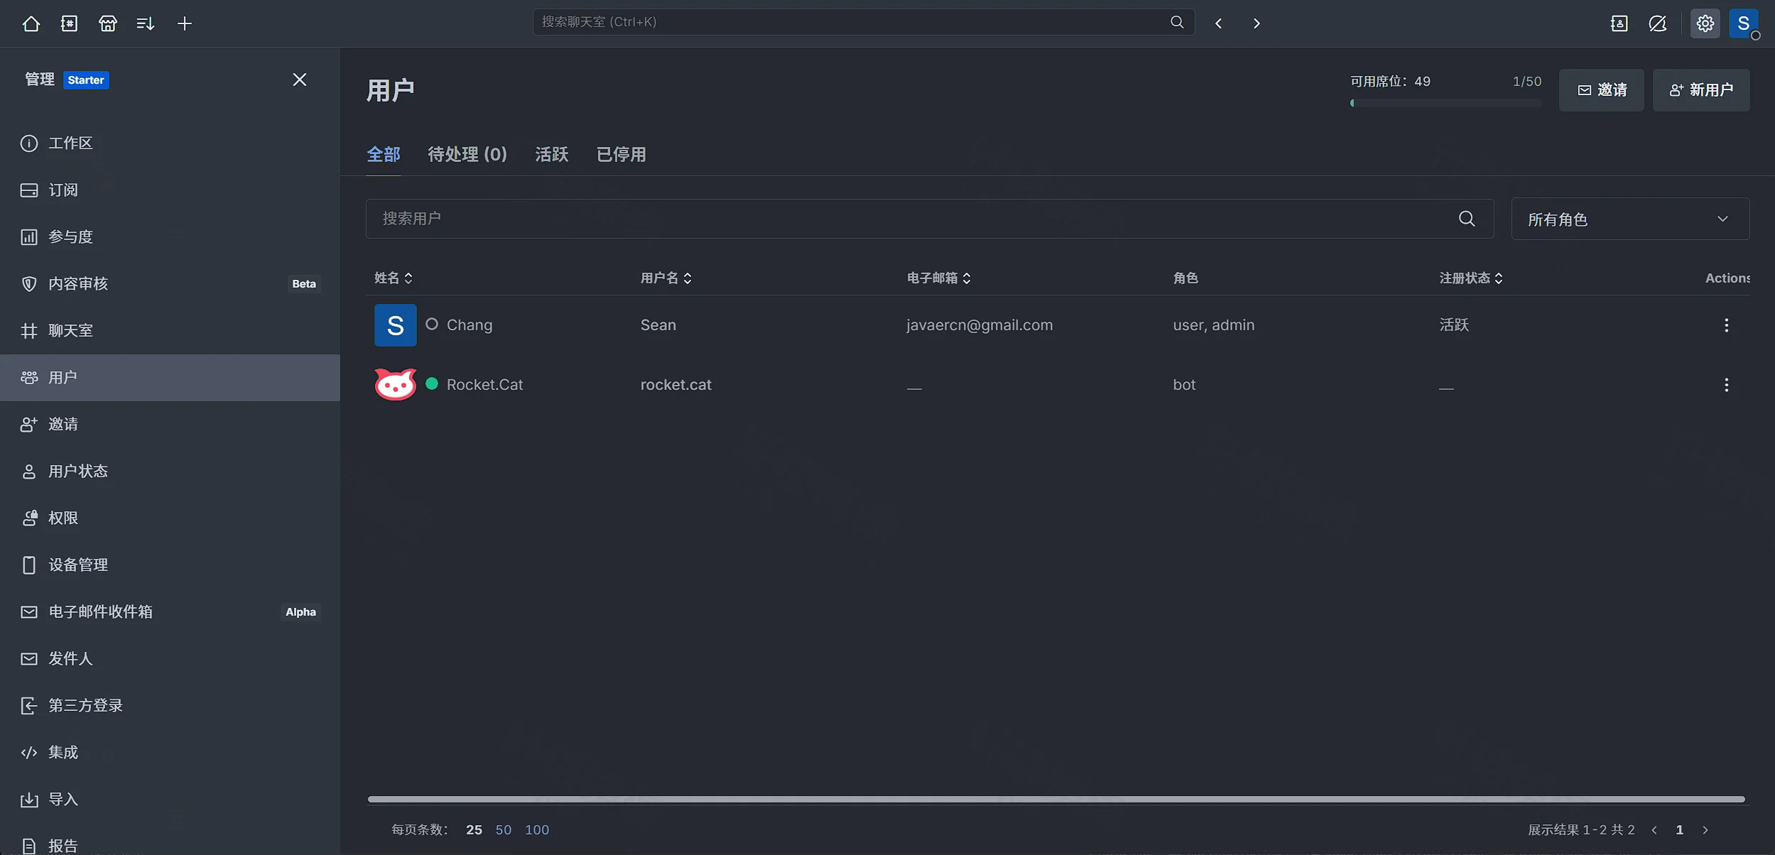Click the seats available progress bar
Viewport: 1775px width, 855px height.
tap(1446, 104)
